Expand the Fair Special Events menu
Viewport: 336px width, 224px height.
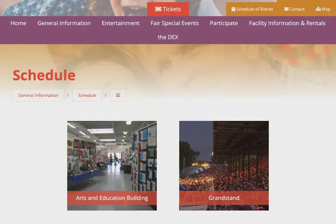pyautogui.click(x=175, y=23)
